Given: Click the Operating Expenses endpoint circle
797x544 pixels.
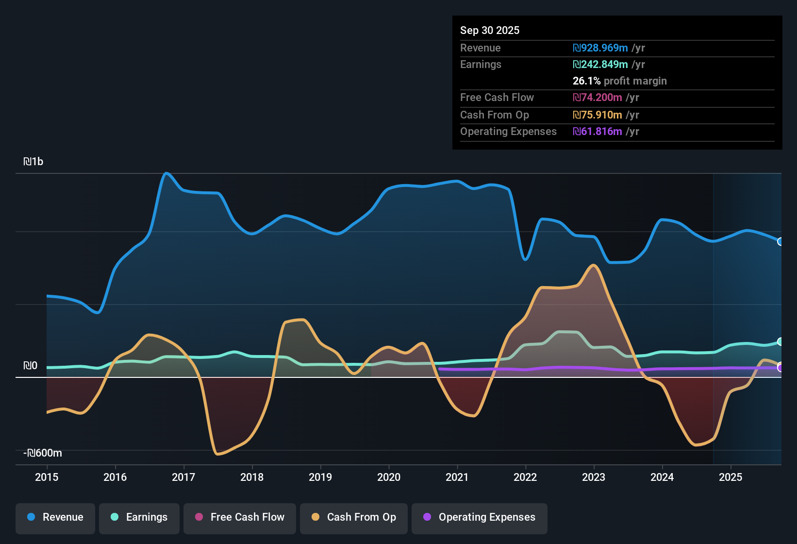Looking at the screenshot, I should [780, 368].
